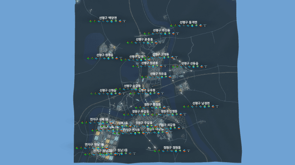
Task: Select the 선평구 원광동 district label
Action: click(x=150, y=63)
